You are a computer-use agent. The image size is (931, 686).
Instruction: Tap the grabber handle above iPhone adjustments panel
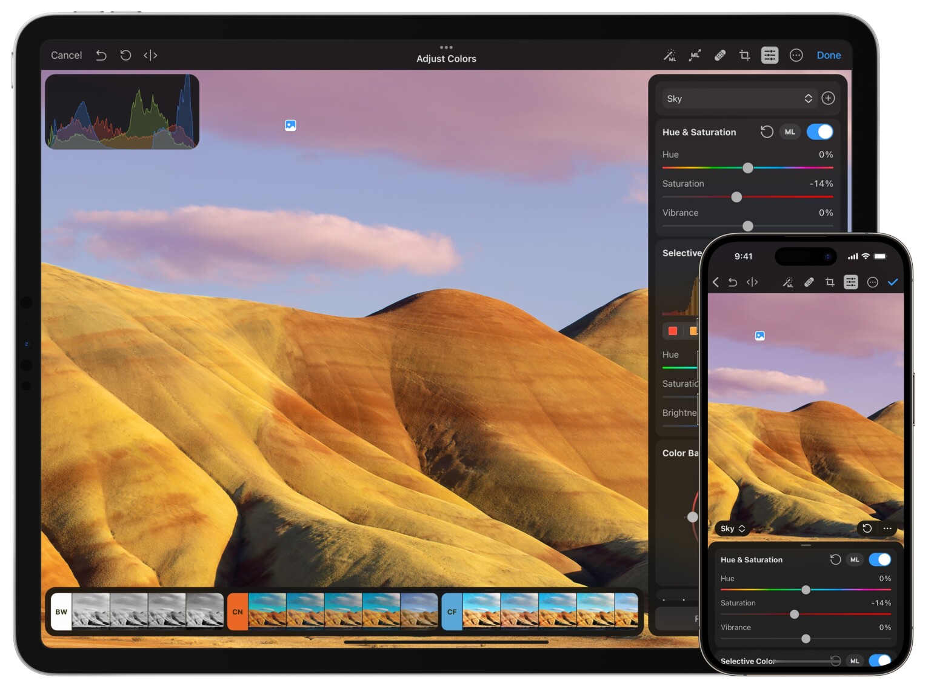tap(806, 545)
